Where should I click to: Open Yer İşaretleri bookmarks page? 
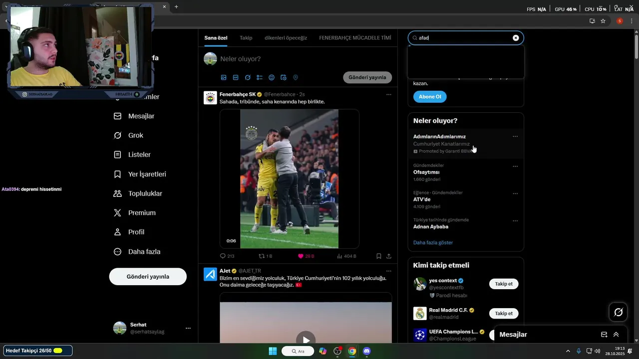pos(140,174)
